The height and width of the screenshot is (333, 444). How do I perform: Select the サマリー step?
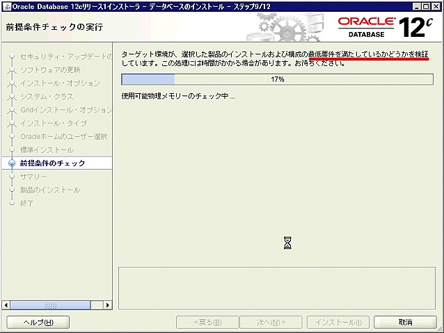33,177
